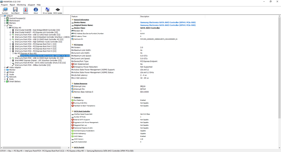Select G751JY root computer node
Viewport: 281px width, 152px height.
(x=10, y=16)
